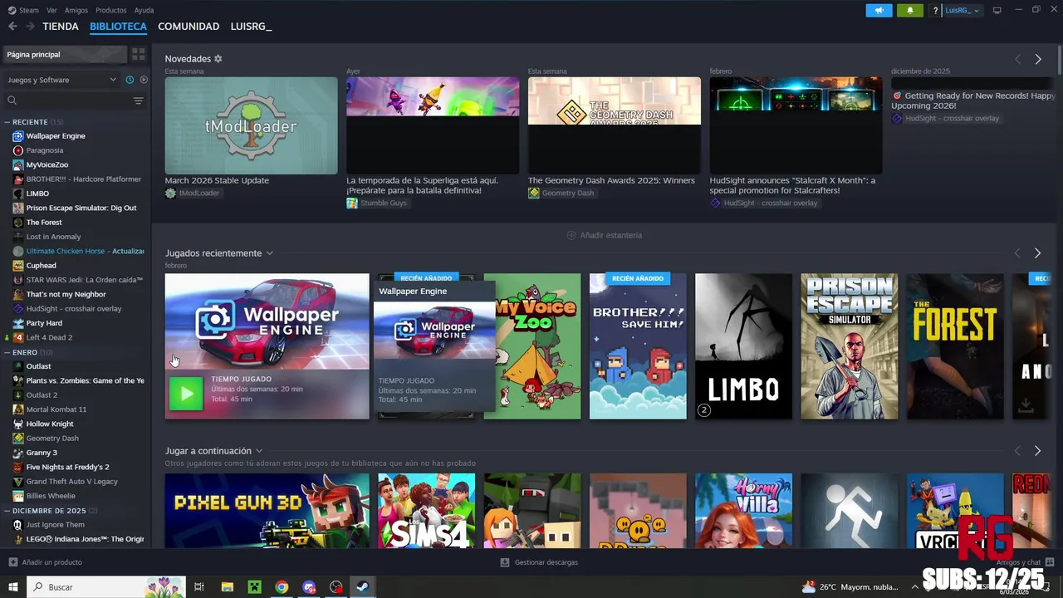Open the Ayuda menu

coord(144,10)
